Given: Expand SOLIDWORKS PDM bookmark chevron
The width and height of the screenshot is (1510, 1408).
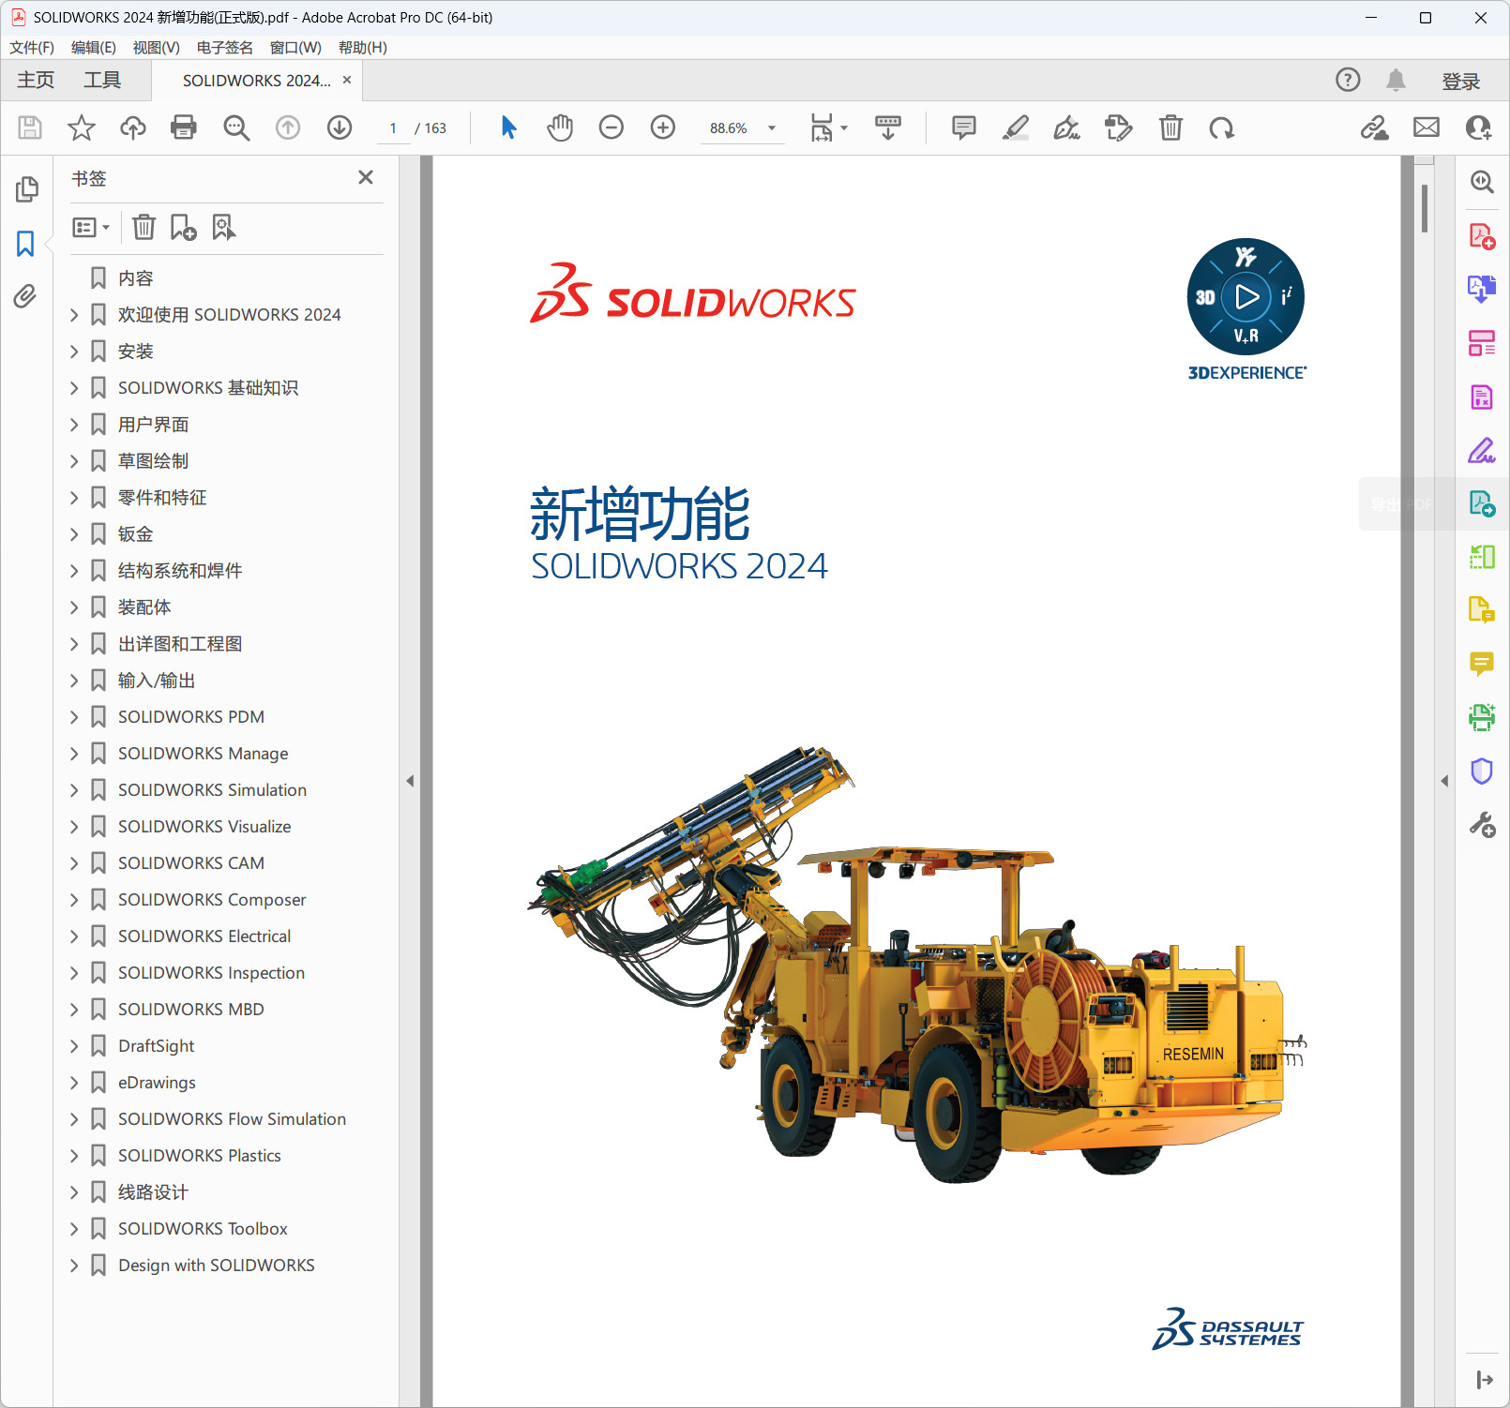Looking at the screenshot, I should coord(74,717).
